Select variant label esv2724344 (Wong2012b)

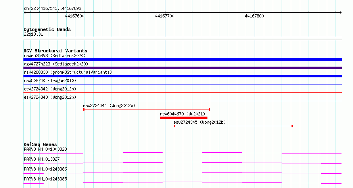click(x=109, y=106)
